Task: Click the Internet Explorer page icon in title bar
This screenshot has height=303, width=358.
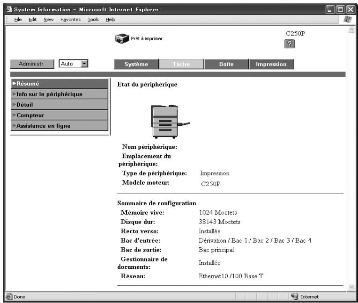Action: pos(9,9)
